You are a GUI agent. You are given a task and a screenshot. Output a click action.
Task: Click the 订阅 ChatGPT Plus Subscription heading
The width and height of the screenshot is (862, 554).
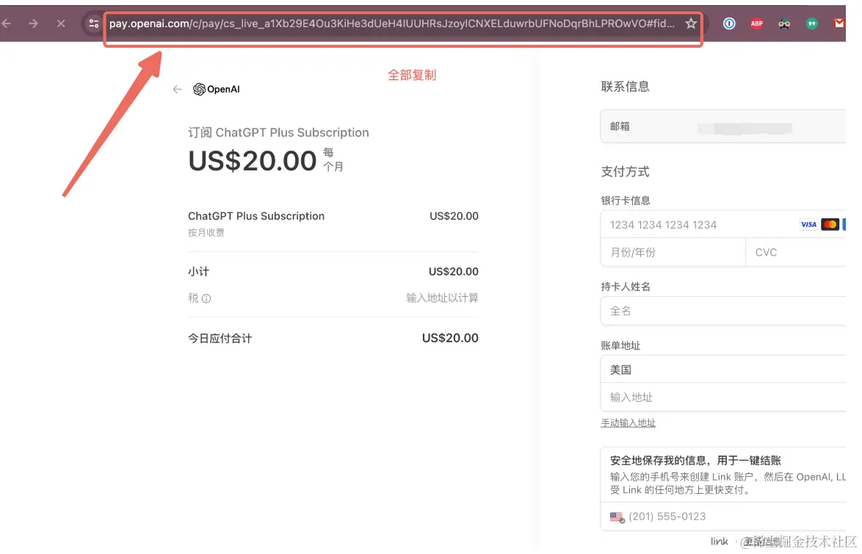[278, 132]
